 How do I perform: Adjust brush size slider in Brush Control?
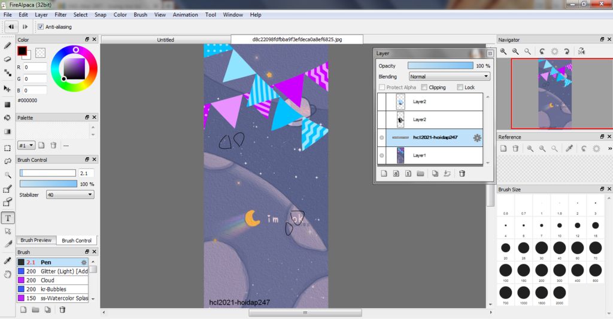click(x=48, y=173)
